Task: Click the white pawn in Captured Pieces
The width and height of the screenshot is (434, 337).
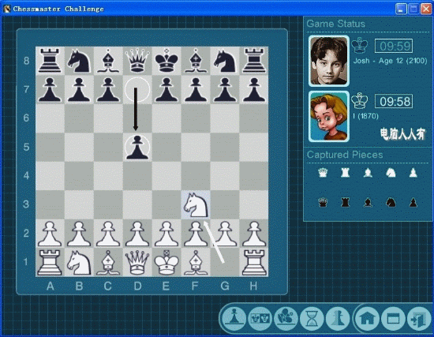Action: tap(413, 173)
